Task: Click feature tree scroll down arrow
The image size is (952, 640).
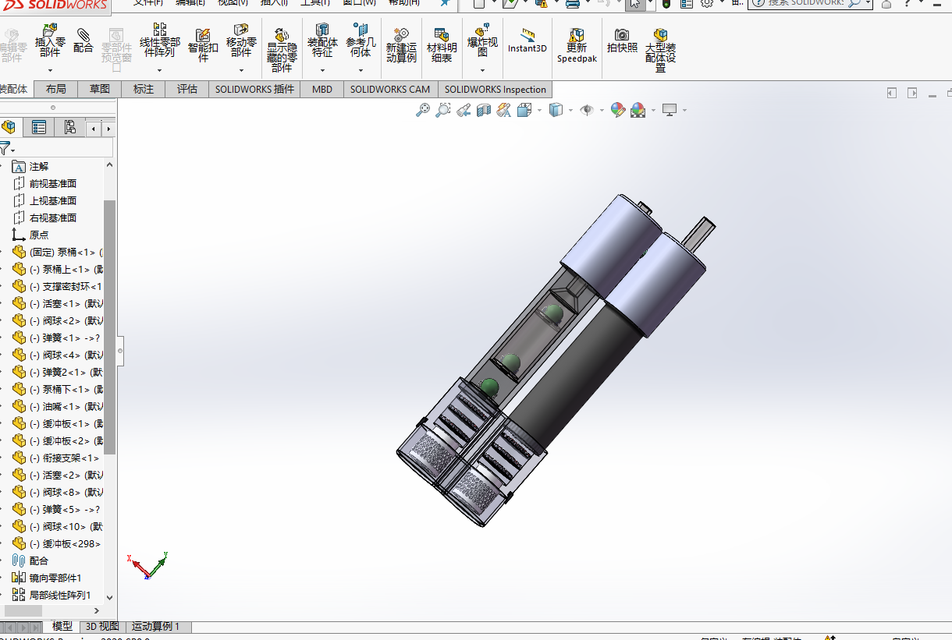Action: click(x=109, y=598)
